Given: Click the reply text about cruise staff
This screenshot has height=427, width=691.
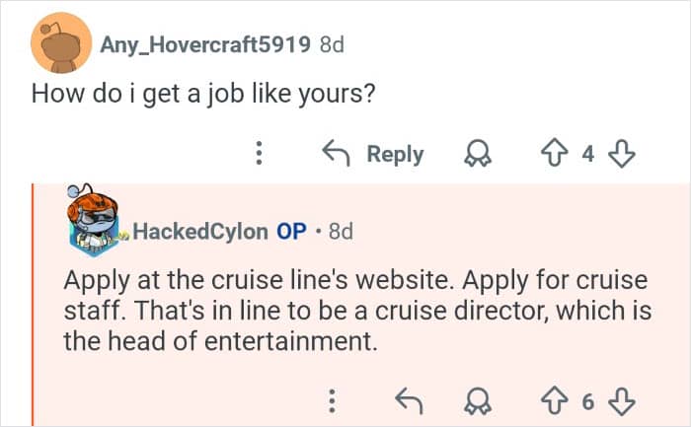Looking at the screenshot, I should [x=355, y=311].
